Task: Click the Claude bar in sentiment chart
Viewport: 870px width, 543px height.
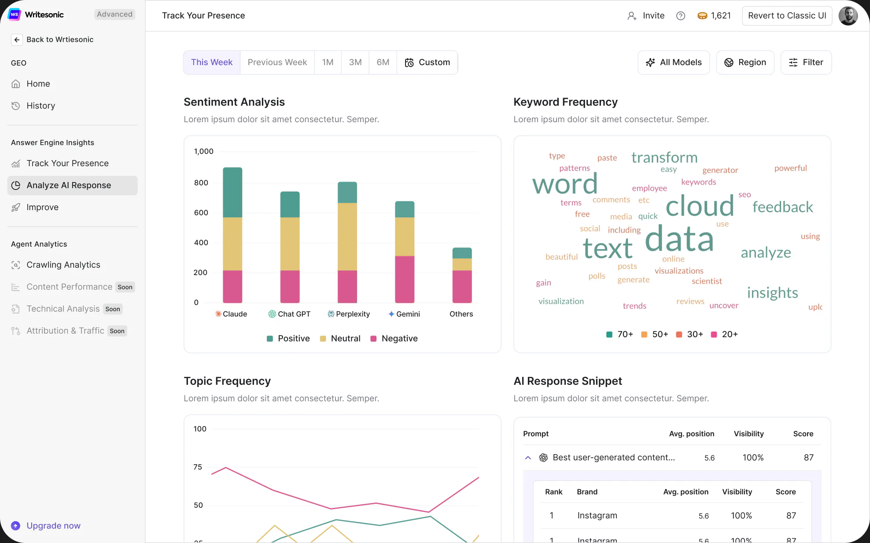Action: click(x=232, y=235)
